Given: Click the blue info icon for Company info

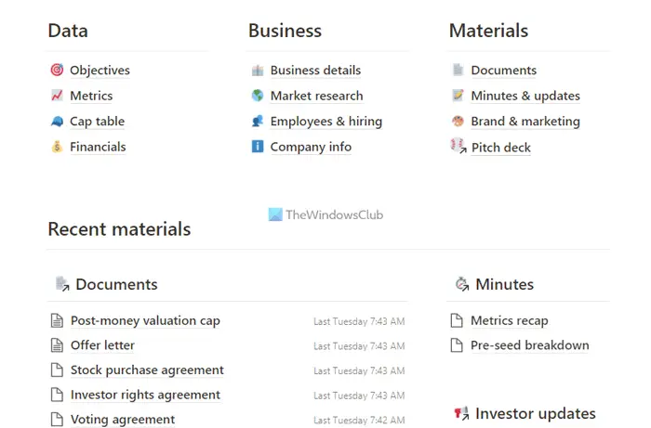Looking at the screenshot, I should [258, 147].
